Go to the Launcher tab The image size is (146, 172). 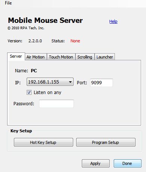105,57
